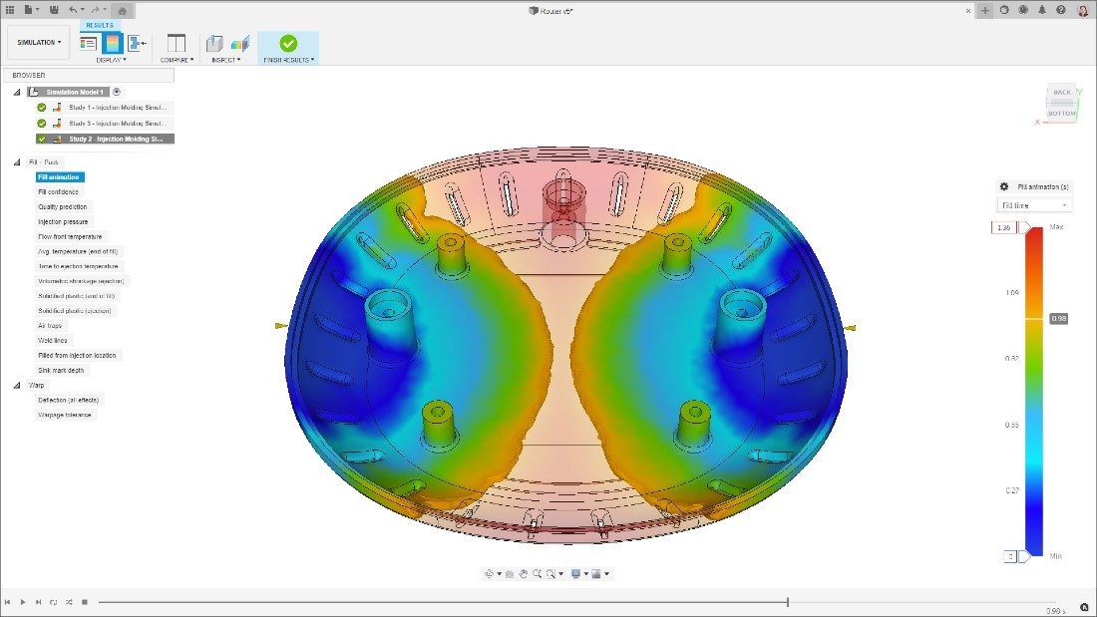Open the Fill animation settings gear icon

pos(1004,186)
